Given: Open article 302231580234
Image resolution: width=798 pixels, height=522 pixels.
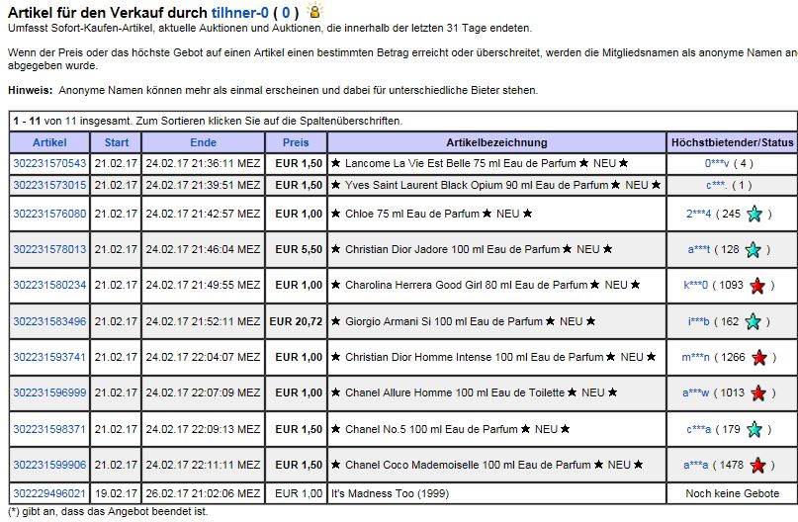Looking at the screenshot, I should pyautogui.click(x=49, y=285).
